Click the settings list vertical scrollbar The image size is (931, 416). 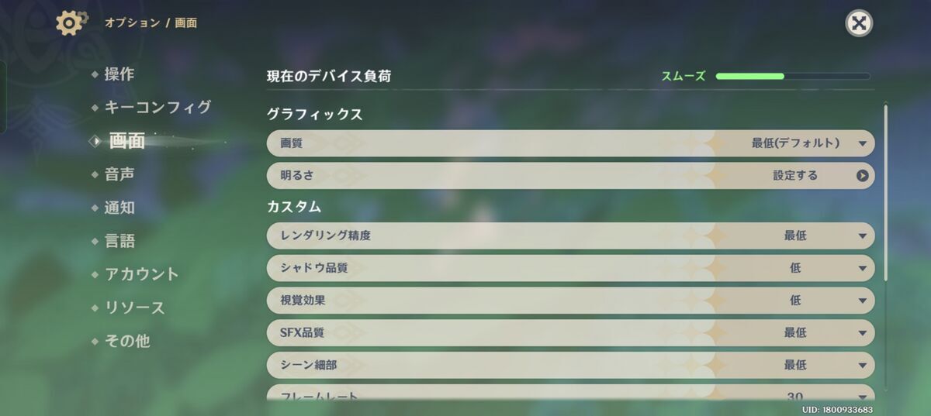coord(885,191)
